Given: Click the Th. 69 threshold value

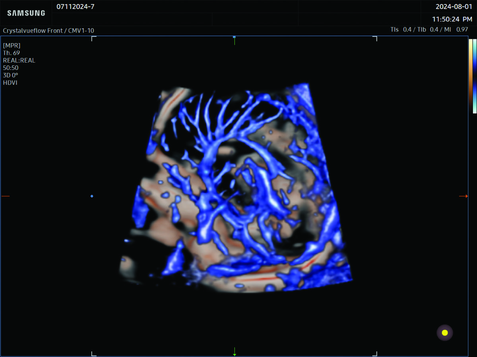Looking at the screenshot, I should point(12,53).
